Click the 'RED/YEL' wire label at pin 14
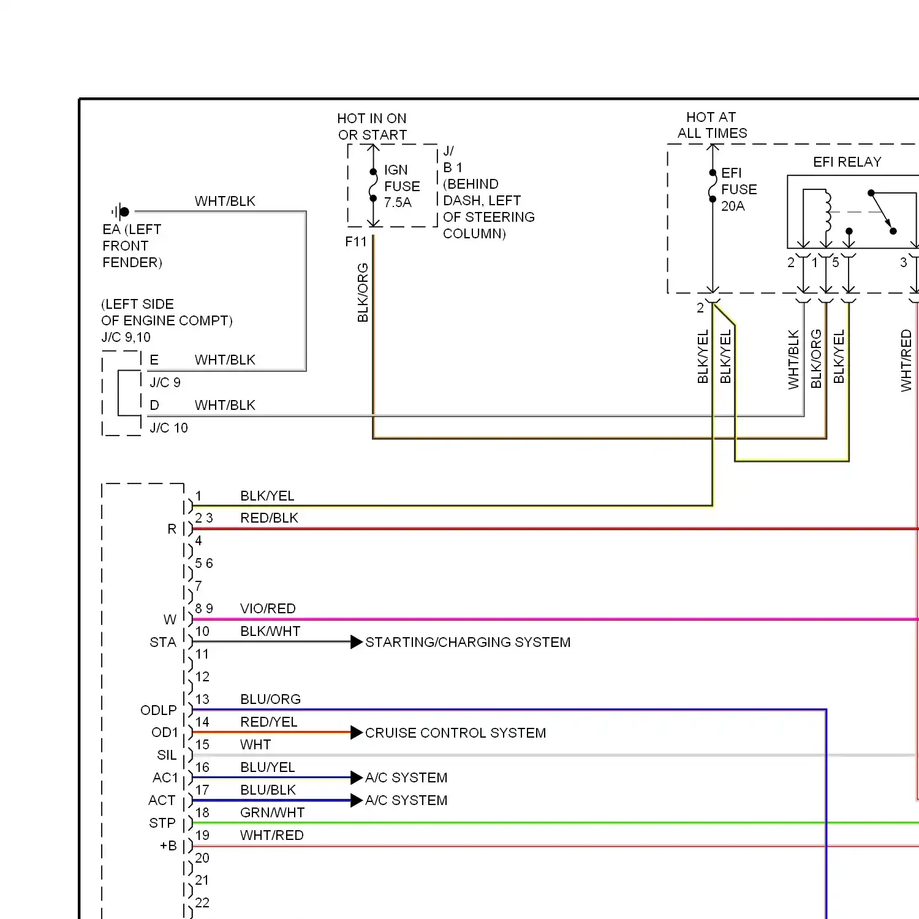 268,722
